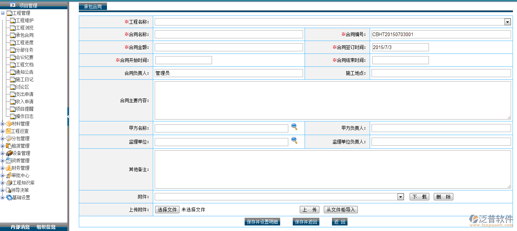Viewport: 517px width, 231px height.
Task: Click the magnifier icon next to 监理单位
Action: click(x=294, y=140)
